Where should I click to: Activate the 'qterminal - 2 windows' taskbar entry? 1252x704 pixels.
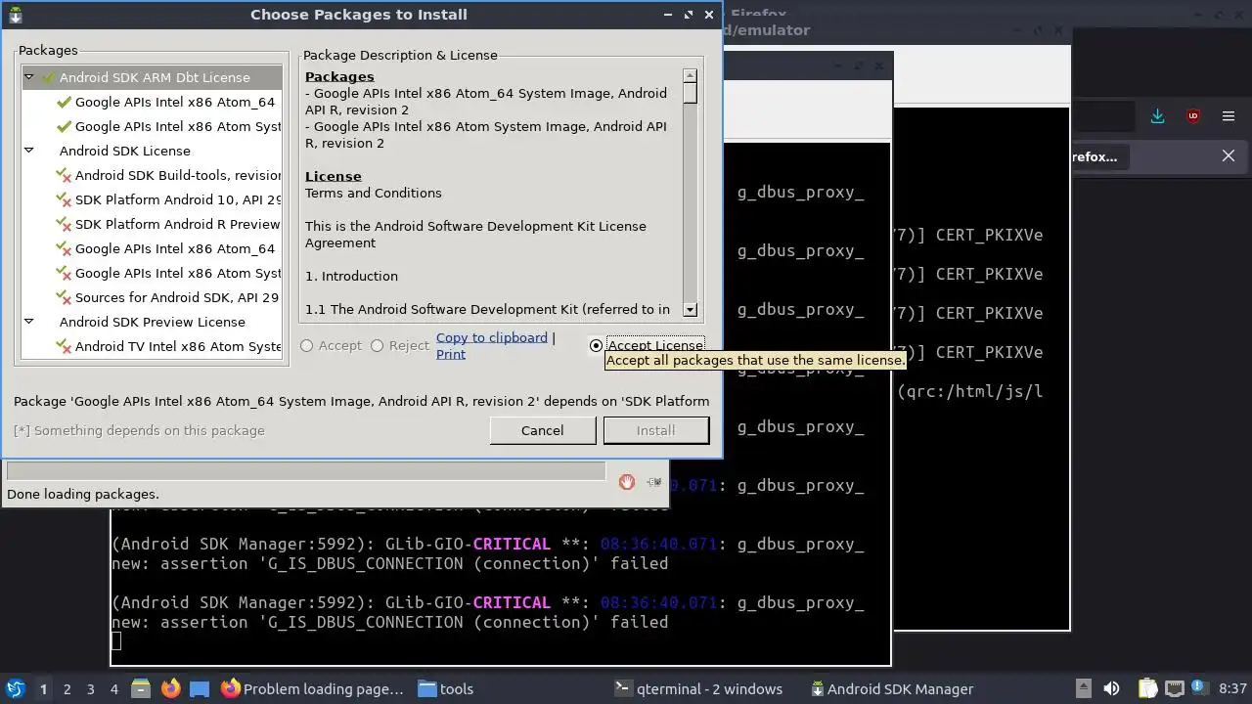tap(698, 688)
